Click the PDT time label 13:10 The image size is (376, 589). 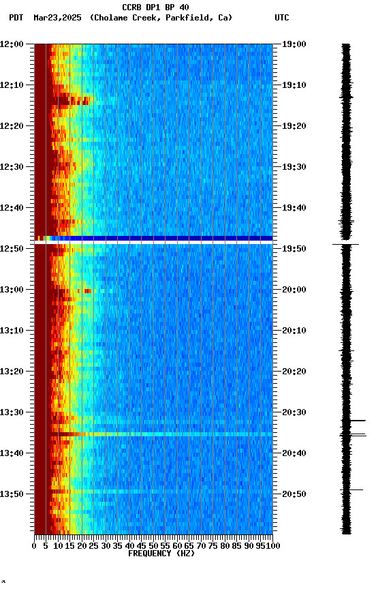[x=12, y=331]
